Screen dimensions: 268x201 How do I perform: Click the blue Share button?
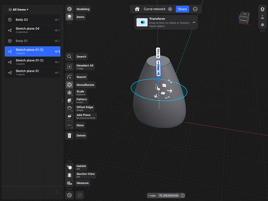pyautogui.click(x=182, y=9)
